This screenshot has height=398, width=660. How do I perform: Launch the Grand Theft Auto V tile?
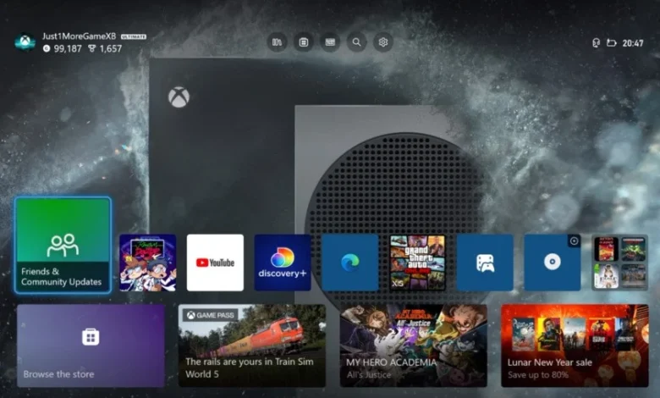pyautogui.click(x=417, y=263)
